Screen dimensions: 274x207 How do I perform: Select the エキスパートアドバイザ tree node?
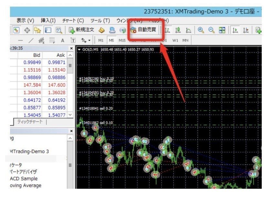(x=23, y=172)
